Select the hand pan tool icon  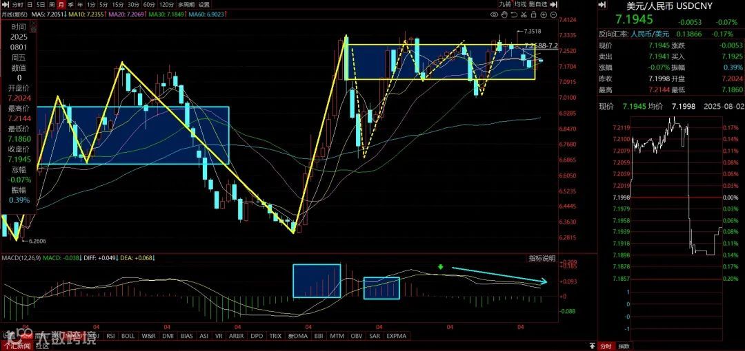tap(504, 14)
